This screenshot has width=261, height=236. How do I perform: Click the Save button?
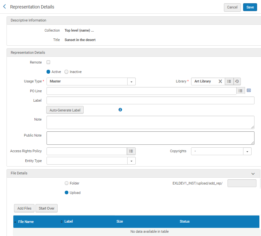pyautogui.click(x=250, y=7)
